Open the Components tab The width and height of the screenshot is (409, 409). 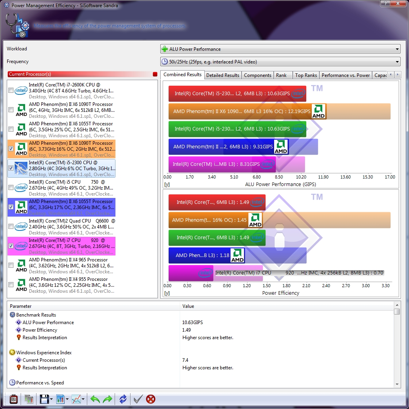(x=258, y=75)
